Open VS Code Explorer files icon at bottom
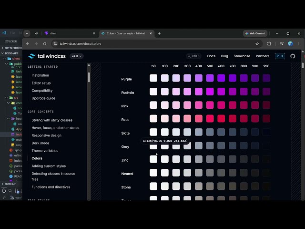 coord(4,191)
